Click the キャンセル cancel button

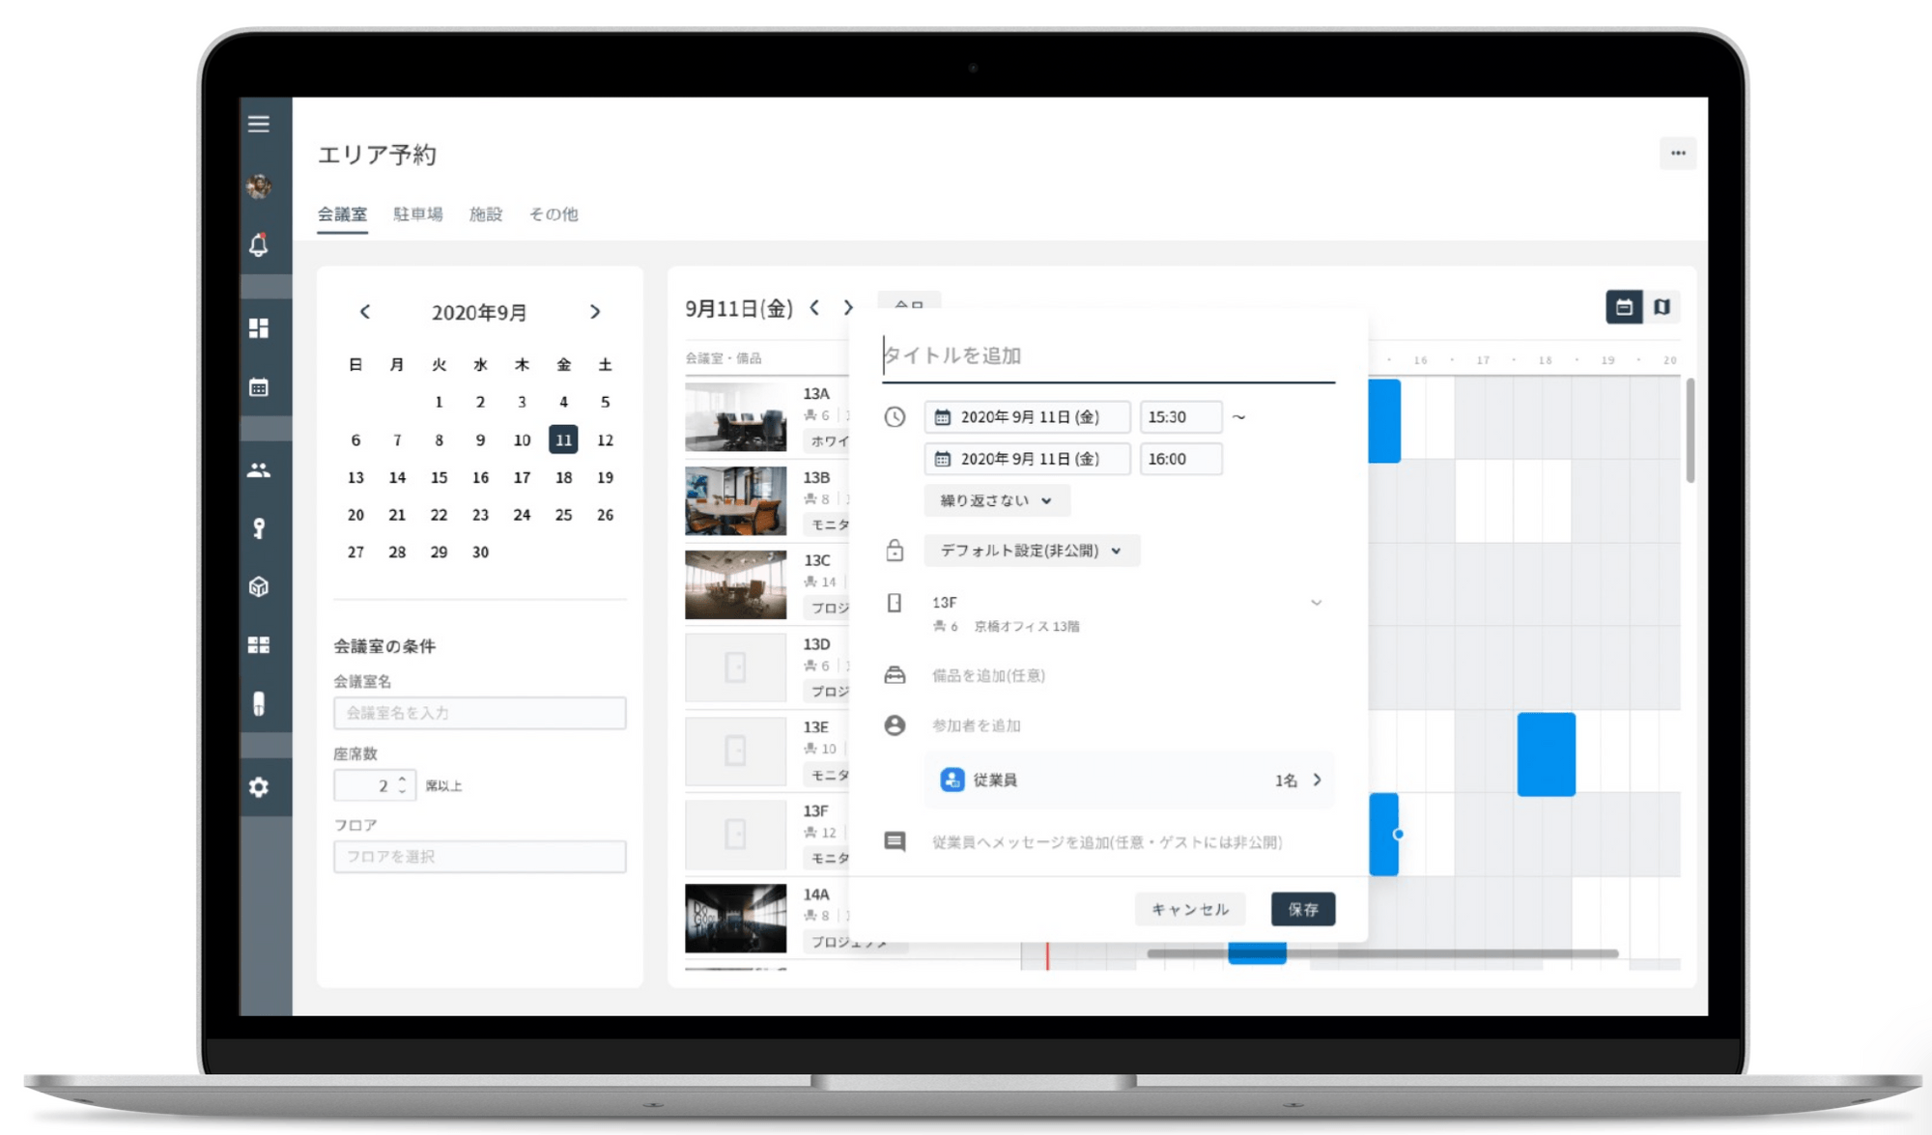(x=1189, y=908)
